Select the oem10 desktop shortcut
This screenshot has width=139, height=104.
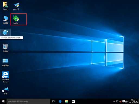click(x=16, y=6)
